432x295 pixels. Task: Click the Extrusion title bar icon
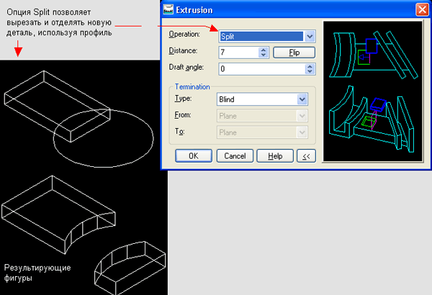[168, 10]
